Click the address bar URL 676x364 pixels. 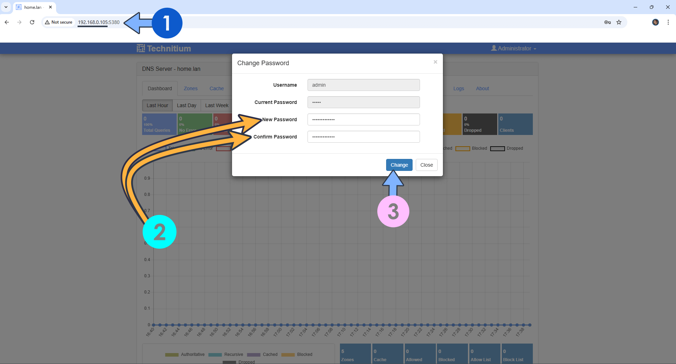coord(99,22)
